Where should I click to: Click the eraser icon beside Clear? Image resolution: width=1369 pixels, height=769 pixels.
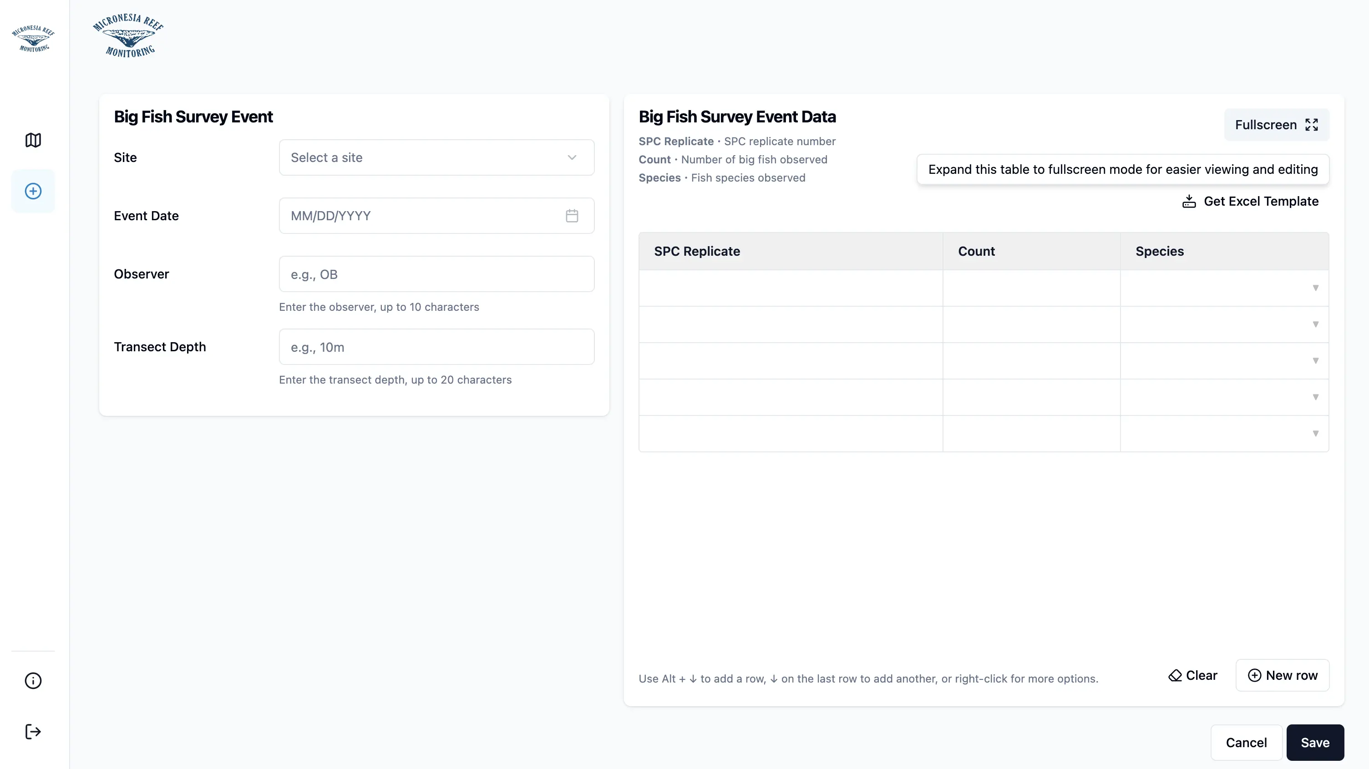(1175, 675)
